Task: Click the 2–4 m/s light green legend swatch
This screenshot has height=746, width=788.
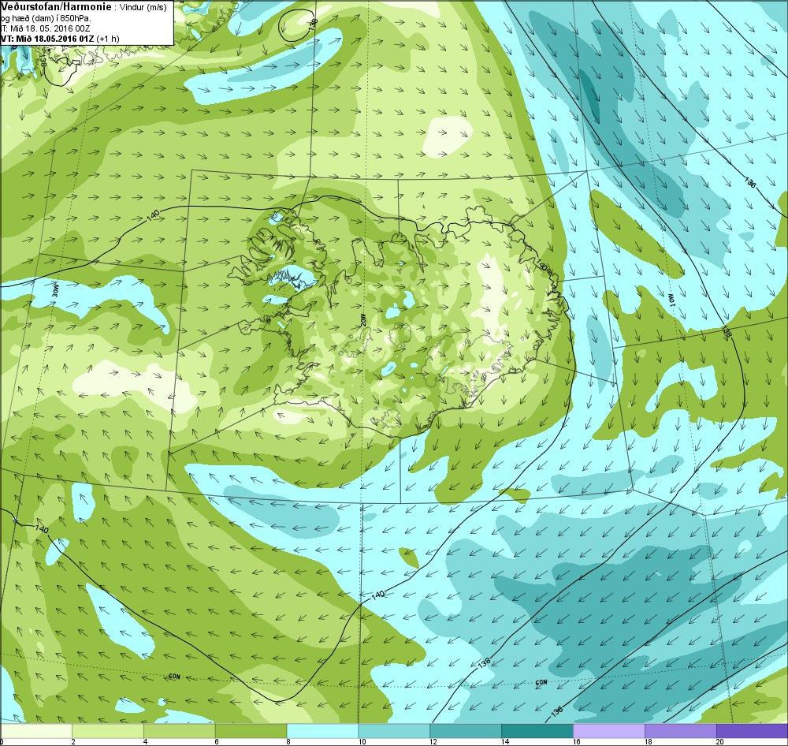Action: coord(108,730)
